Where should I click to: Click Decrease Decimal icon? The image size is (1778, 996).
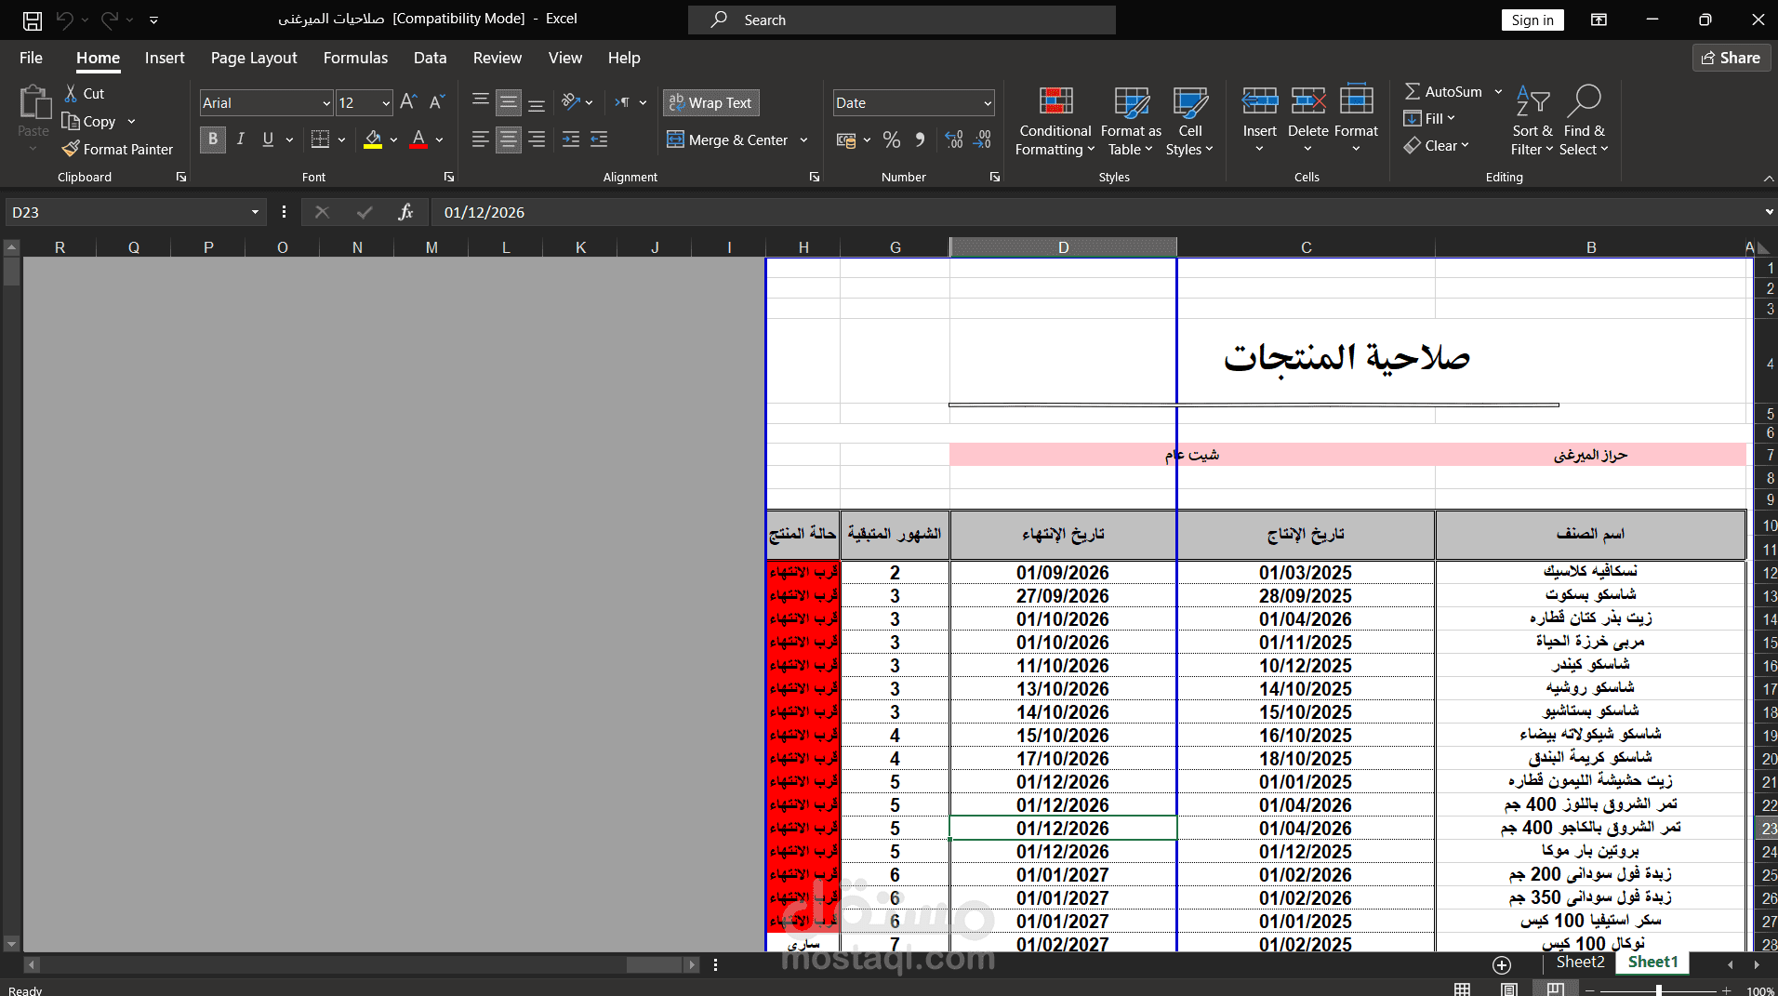coord(983,139)
